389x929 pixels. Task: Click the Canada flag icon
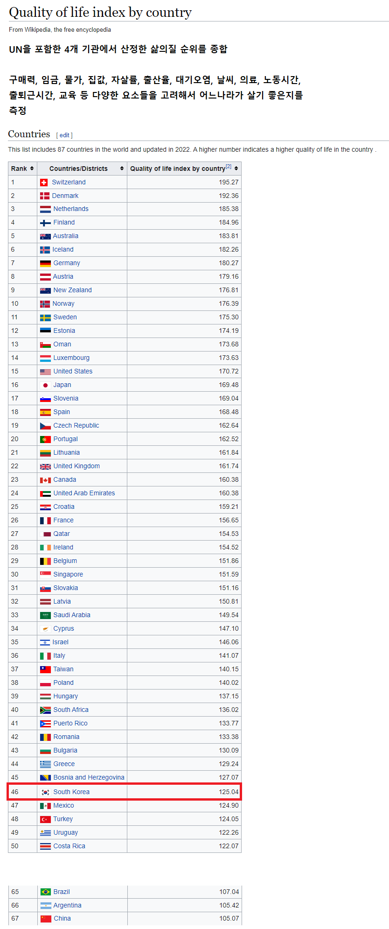point(45,480)
